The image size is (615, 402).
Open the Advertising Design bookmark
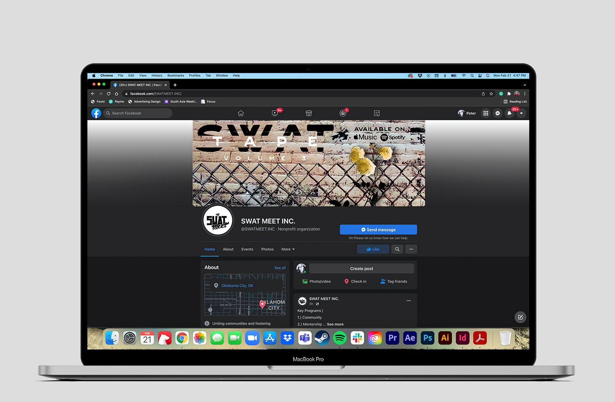tap(144, 102)
